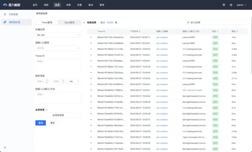Click the calendar icon beside 近15分钟
Image resolution: width=252 pixels, height=152 pixels.
[x=188, y=23]
